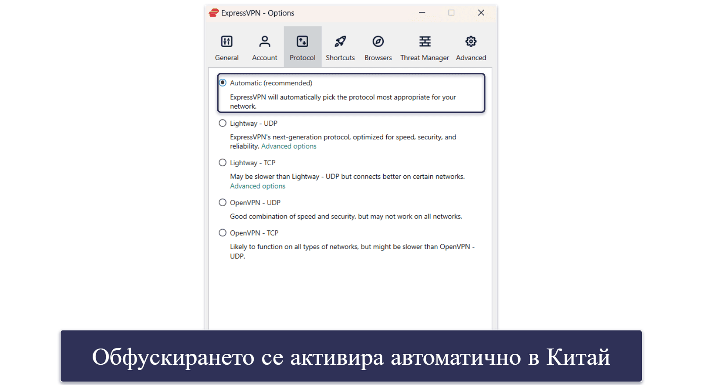Click the Lightway - UDP label text
Viewport: 702px width, 385px height.
[x=253, y=123]
